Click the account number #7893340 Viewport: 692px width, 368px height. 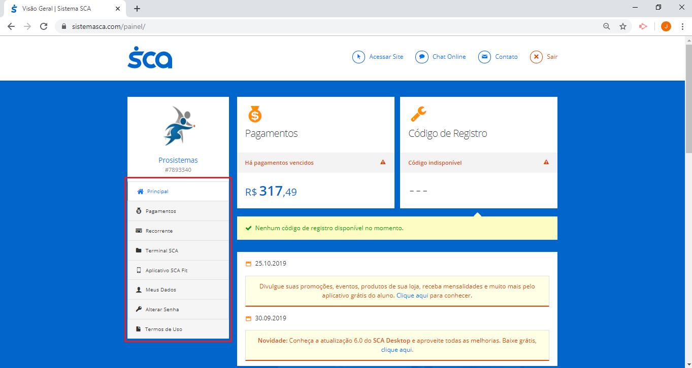pos(178,170)
